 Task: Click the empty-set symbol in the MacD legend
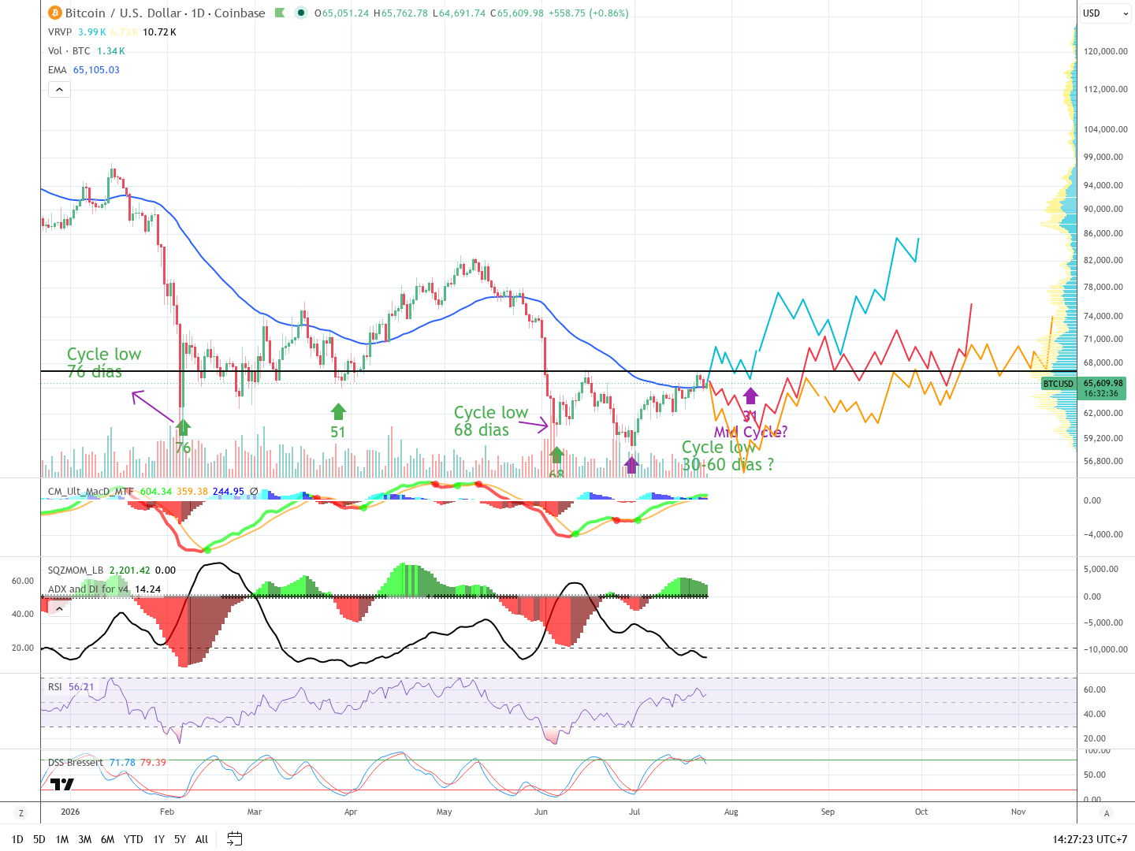click(254, 492)
